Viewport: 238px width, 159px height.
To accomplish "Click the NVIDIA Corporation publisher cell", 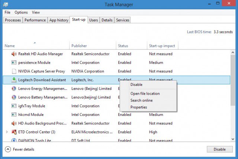I will 88,71.
